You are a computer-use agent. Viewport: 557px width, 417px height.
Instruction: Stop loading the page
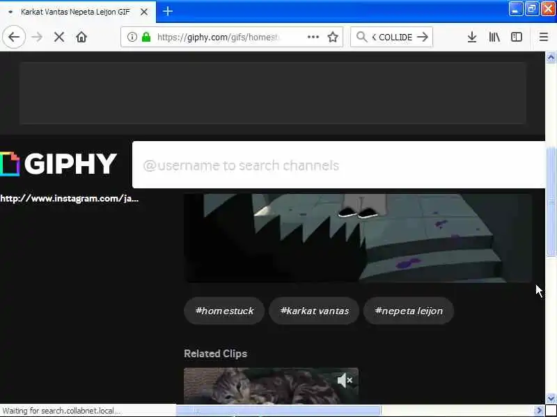pos(59,37)
